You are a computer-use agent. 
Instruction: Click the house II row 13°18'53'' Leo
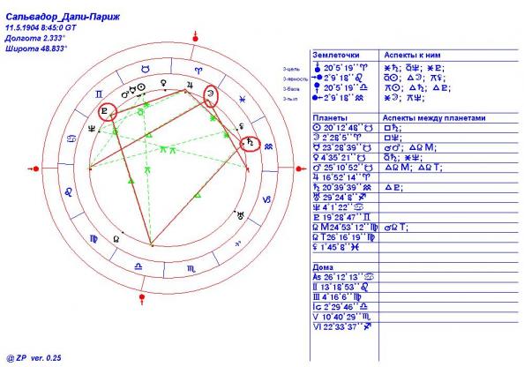[341, 287]
